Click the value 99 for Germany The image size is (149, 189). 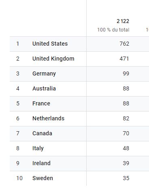pos(126,73)
